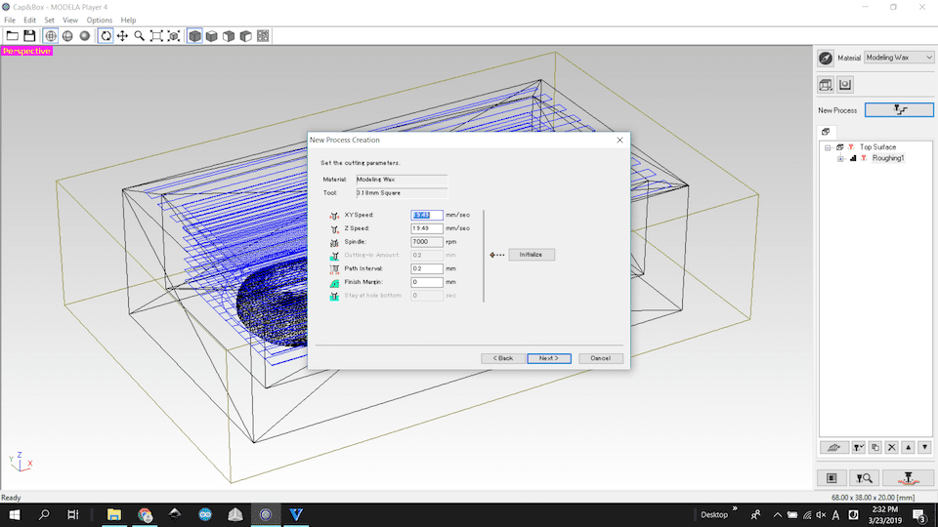938x527 pixels.
Task: Open the View menu
Action: pyautogui.click(x=70, y=20)
